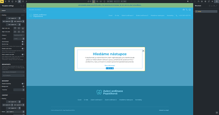Select the desktop breakpoint icon

(94, 1)
